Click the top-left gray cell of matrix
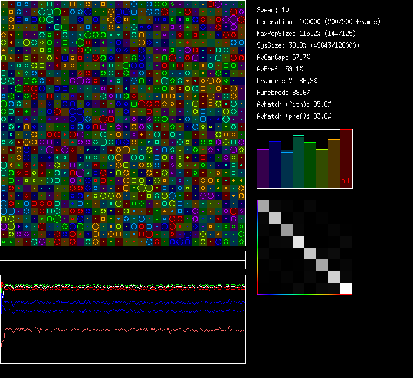The image size is (413, 378). 263,206
